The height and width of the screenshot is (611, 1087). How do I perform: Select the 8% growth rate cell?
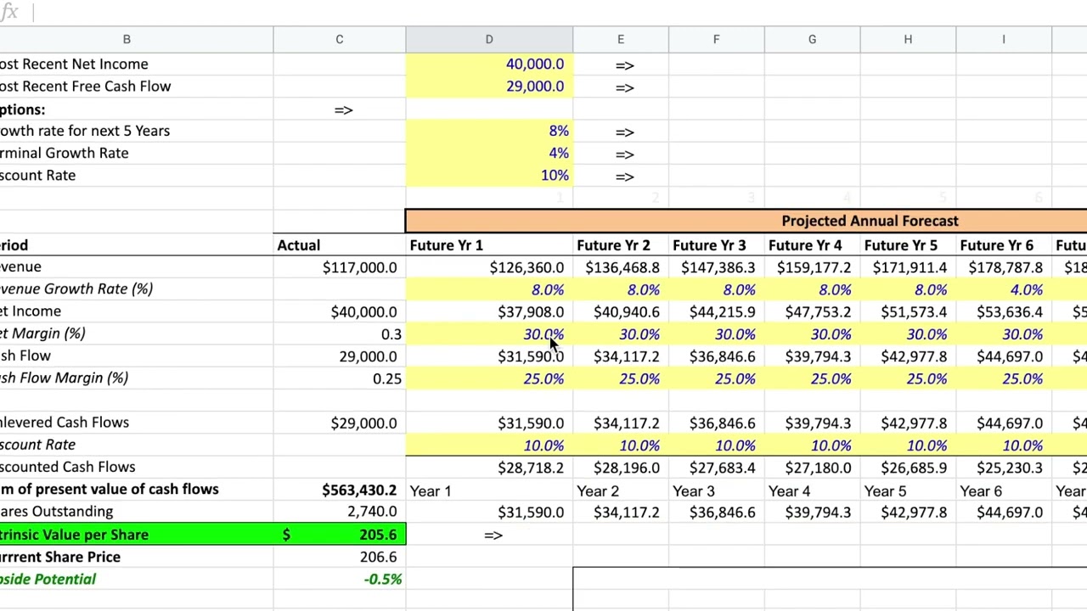click(x=489, y=132)
